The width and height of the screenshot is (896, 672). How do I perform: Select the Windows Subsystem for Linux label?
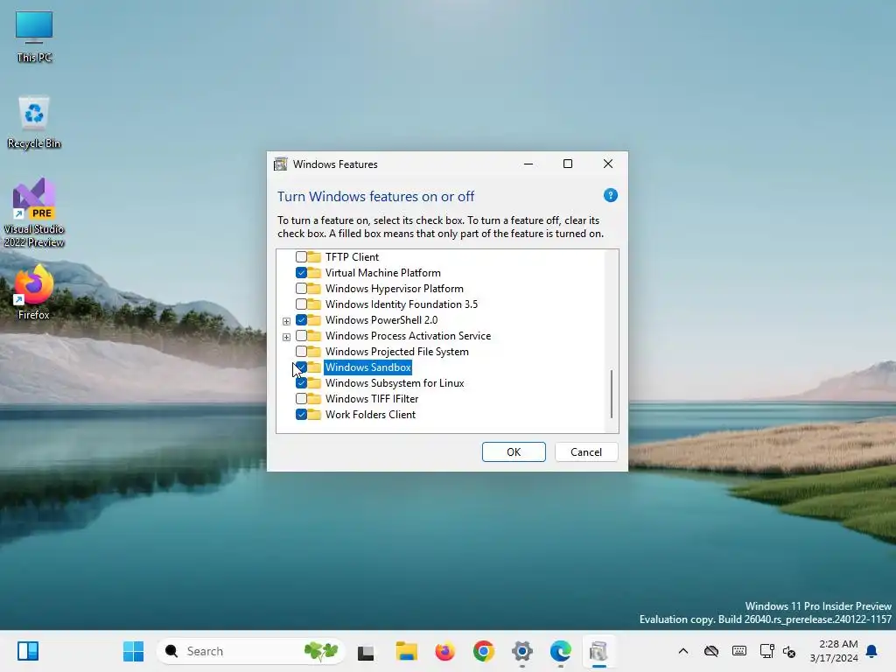pyautogui.click(x=395, y=383)
